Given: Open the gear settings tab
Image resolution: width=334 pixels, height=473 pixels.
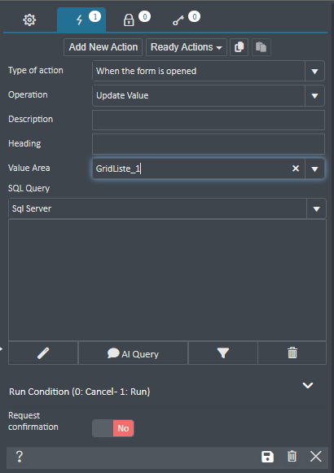Looking at the screenshot, I should click(29, 20).
